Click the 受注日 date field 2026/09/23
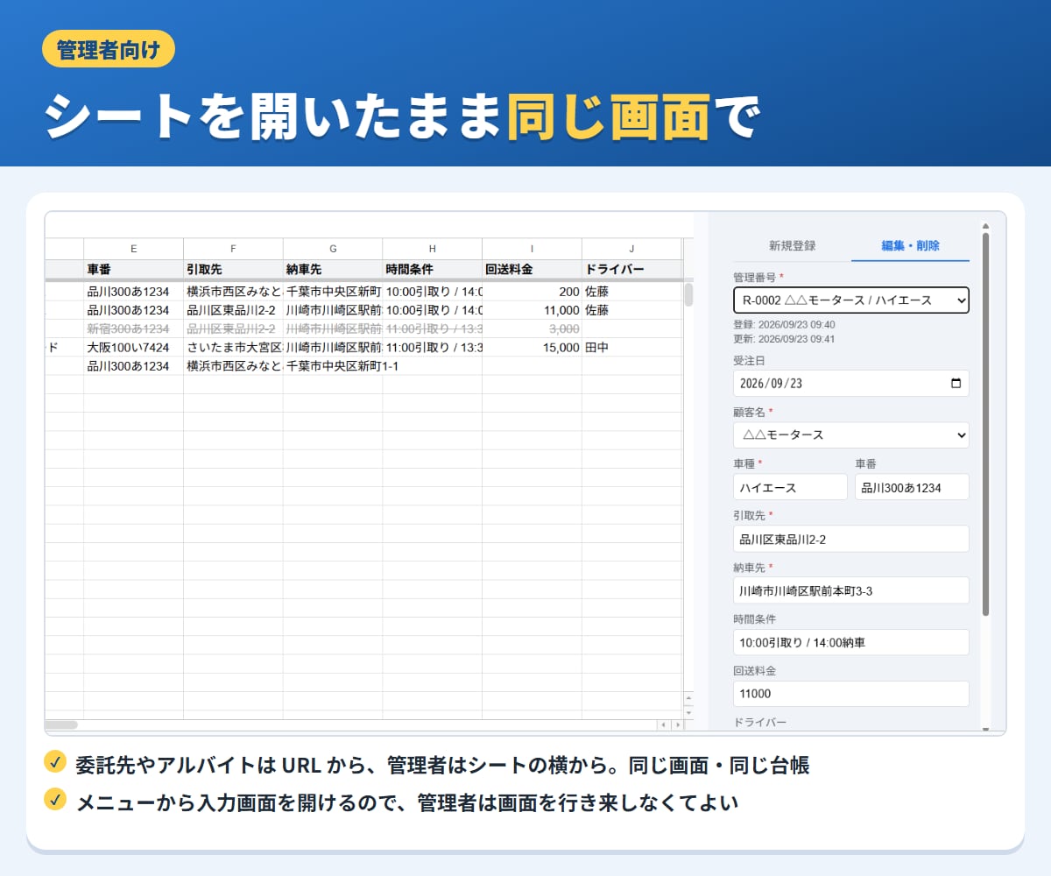The height and width of the screenshot is (876, 1051). tap(851, 383)
